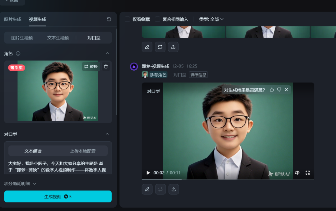The image size is (336, 211).
Task: Enable the 聚合相同输入 checkbox
Action: click(x=158, y=19)
